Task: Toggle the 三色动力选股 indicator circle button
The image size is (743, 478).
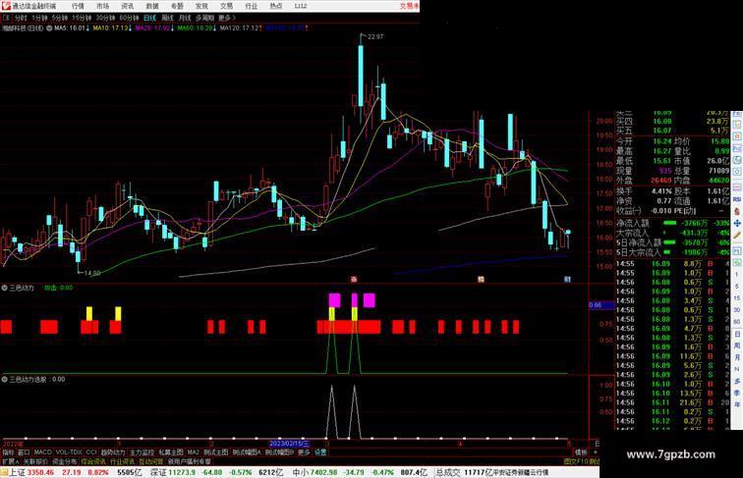Action: pyautogui.click(x=4, y=379)
